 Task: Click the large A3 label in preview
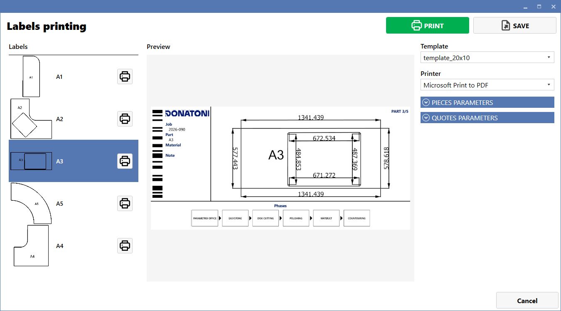[x=276, y=155]
